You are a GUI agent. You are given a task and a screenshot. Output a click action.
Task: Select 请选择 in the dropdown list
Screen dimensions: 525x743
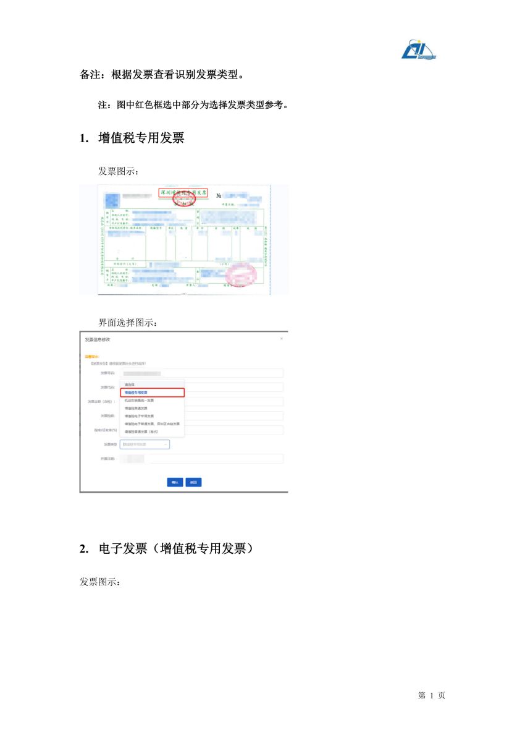pyautogui.click(x=152, y=384)
